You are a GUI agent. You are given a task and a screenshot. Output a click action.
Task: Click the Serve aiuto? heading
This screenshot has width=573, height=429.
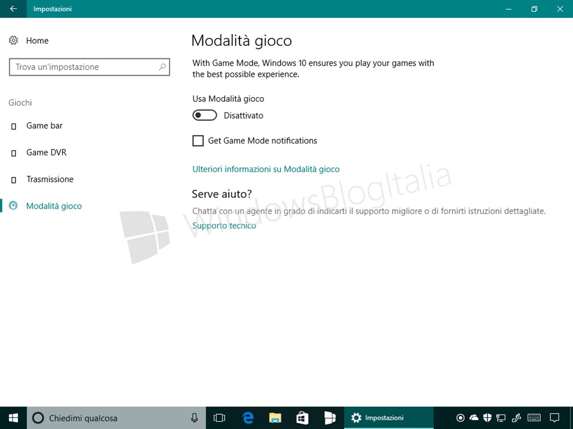point(222,194)
